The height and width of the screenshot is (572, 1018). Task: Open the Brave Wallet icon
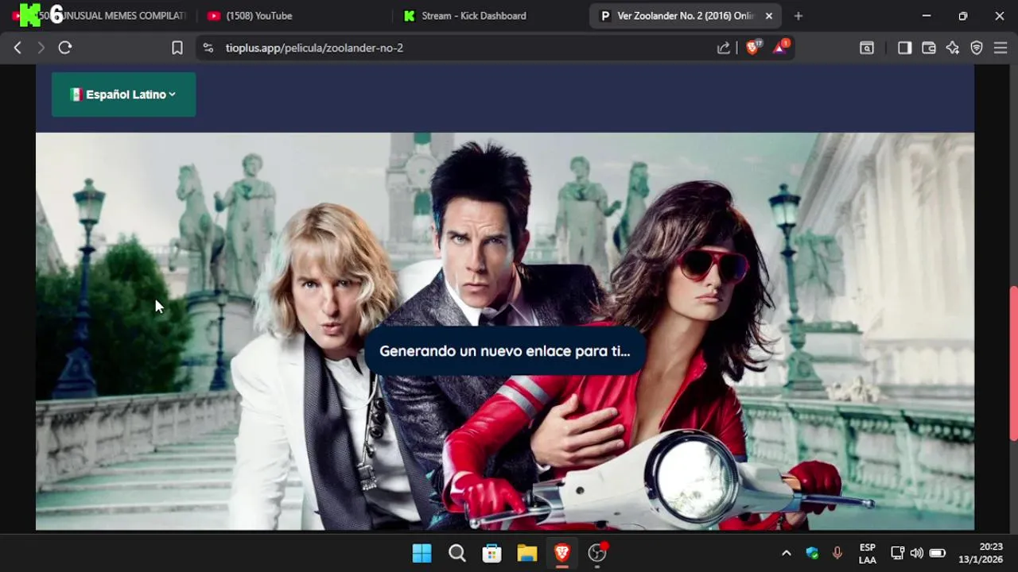(928, 48)
